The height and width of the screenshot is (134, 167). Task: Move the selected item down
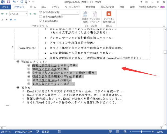point(6,20)
